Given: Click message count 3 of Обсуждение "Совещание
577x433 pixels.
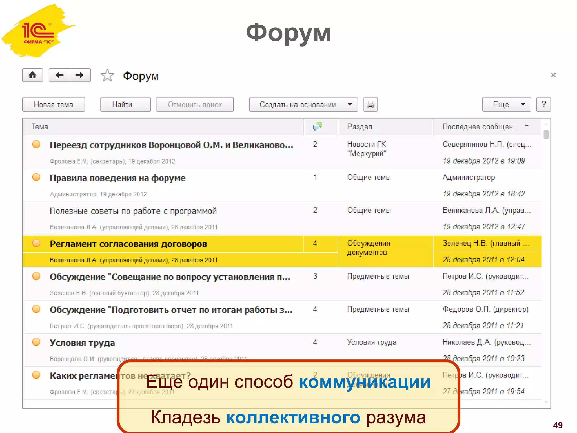Looking at the screenshot, I should (x=315, y=276).
